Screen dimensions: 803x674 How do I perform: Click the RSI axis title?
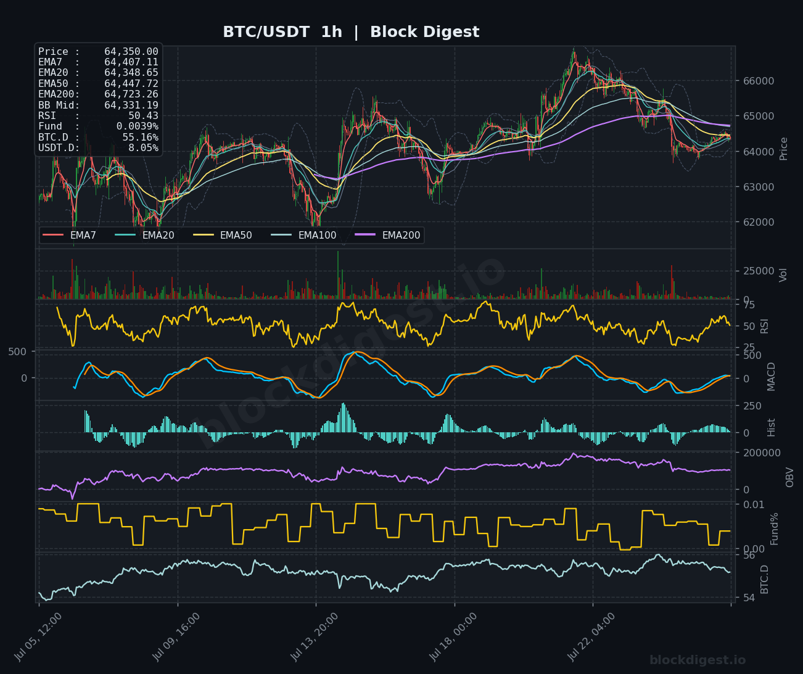coord(765,326)
